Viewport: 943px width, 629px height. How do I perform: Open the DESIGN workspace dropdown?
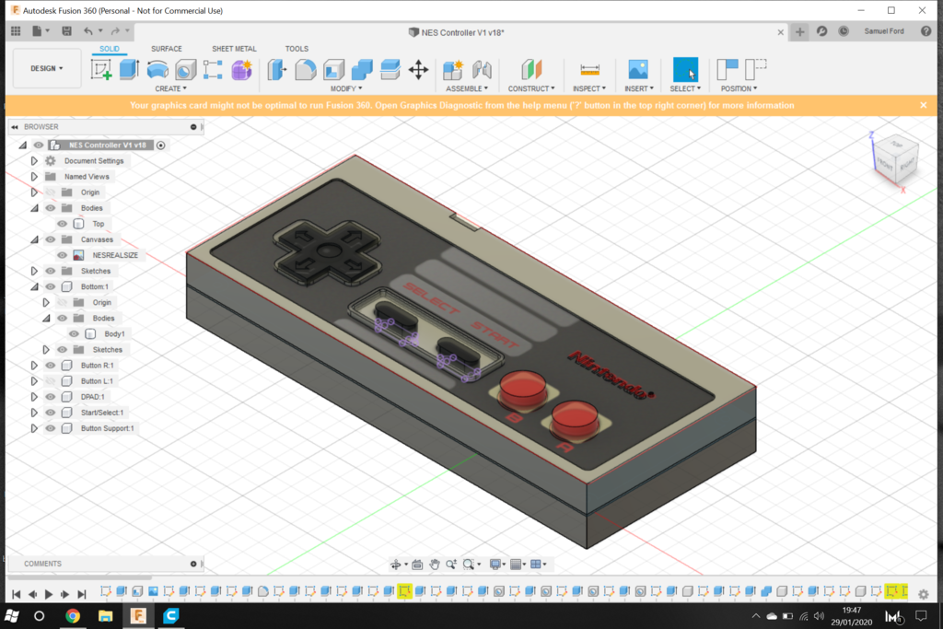tap(47, 68)
